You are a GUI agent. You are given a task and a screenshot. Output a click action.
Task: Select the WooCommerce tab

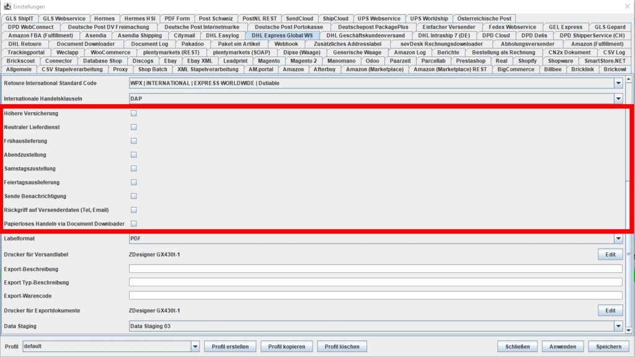coord(110,52)
